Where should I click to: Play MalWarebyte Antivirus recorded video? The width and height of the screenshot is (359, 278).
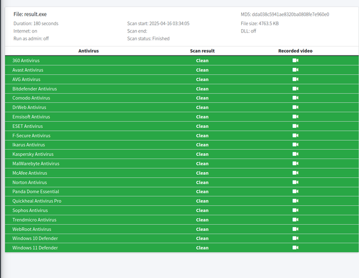296,163
